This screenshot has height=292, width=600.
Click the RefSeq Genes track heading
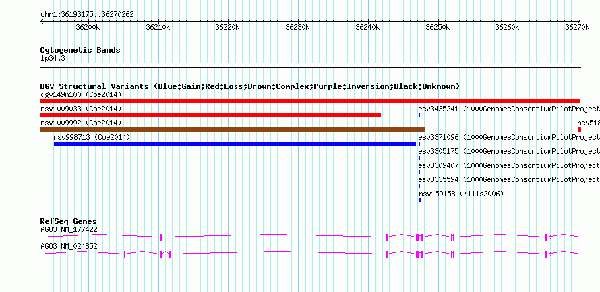(69, 222)
